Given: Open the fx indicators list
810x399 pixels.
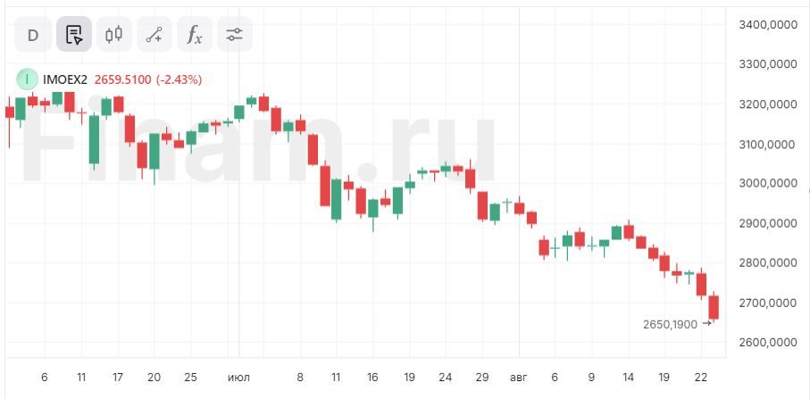Looking at the screenshot, I should tap(194, 35).
